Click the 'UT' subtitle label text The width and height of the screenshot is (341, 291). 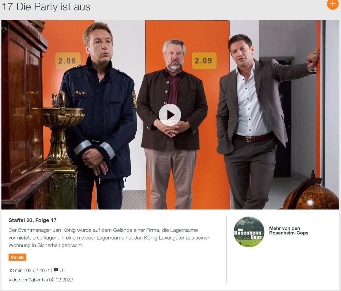(x=62, y=270)
